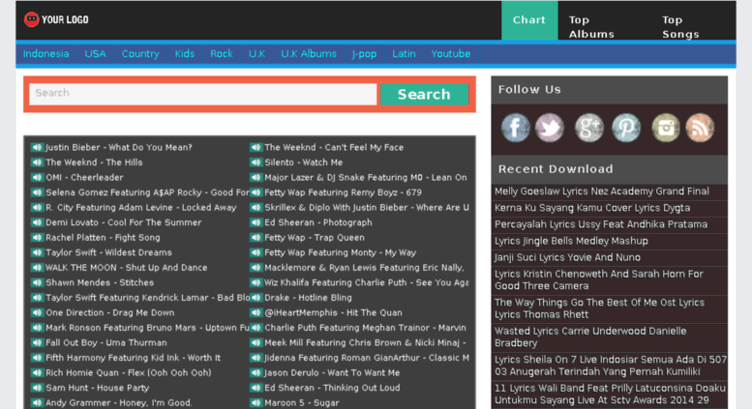
Task: Click speaker icon beside Jason Derulo Want To Want Me
Action: tap(256, 372)
